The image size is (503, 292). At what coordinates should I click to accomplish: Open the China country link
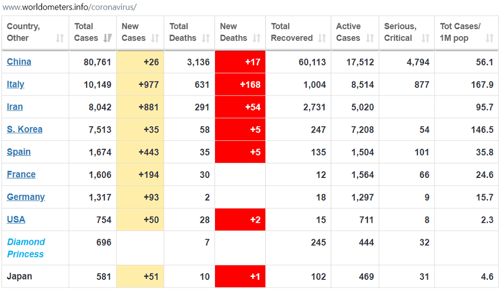click(x=19, y=62)
